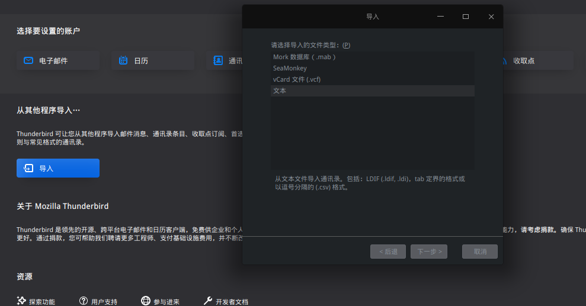Set up an account via 电子邮件 button
Image resolution: width=586 pixels, height=306 pixels.
(58, 60)
